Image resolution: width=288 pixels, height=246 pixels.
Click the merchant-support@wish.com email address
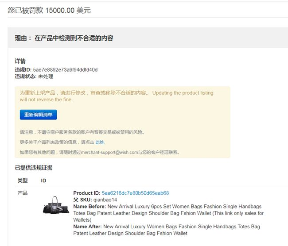pyautogui.click(x=109, y=152)
